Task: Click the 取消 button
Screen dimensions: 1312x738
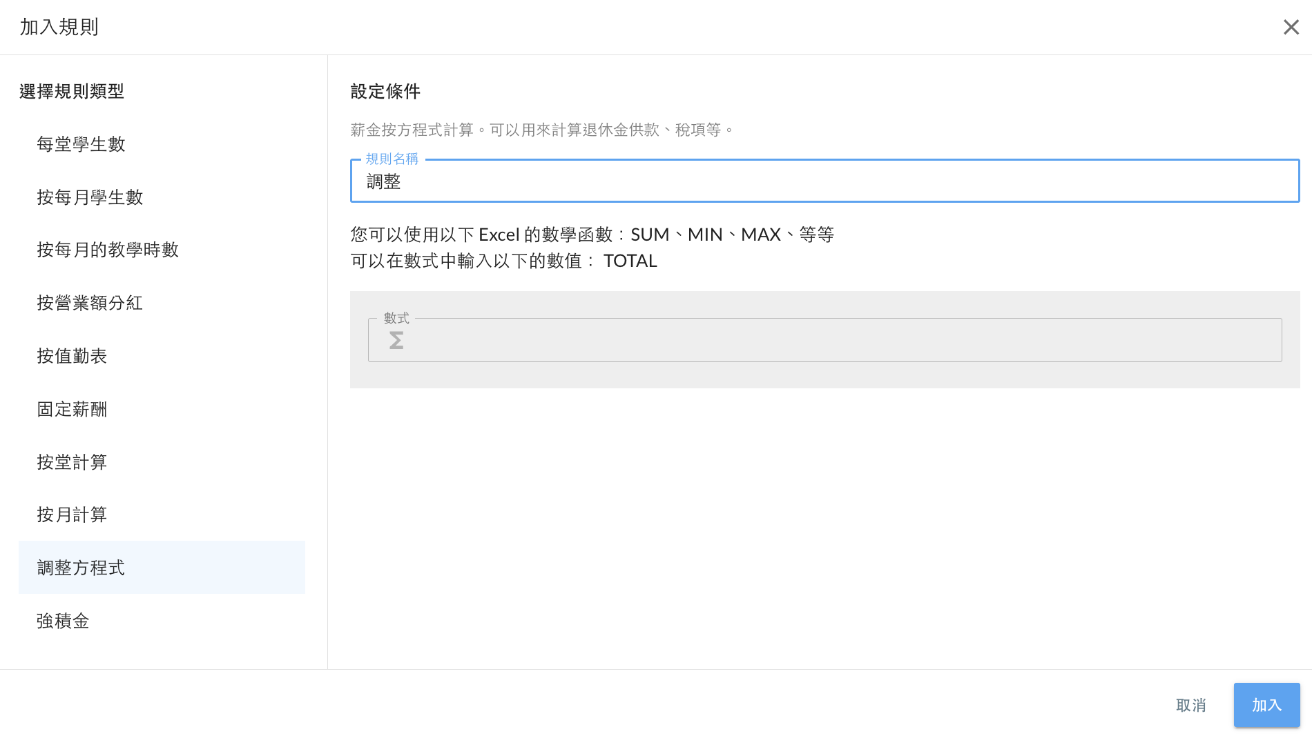Action: click(1190, 705)
